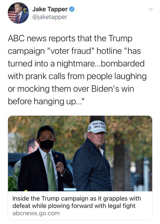Click the black face mask in the photo
This screenshot has height=224, width=160.
pos(47,144)
